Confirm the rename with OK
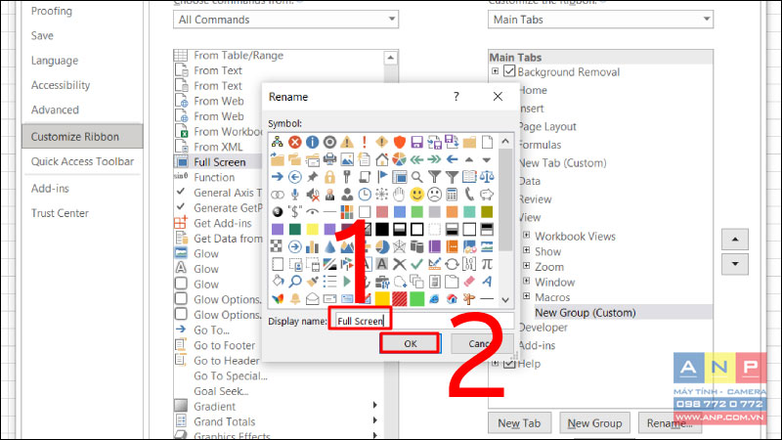The height and width of the screenshot is (440, 782). [x=411, y=344]
